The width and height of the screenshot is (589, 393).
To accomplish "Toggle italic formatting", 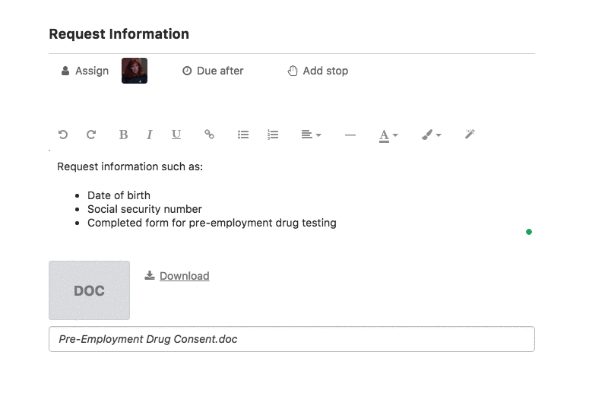I will pyautogui.click(x=150, y=135).
